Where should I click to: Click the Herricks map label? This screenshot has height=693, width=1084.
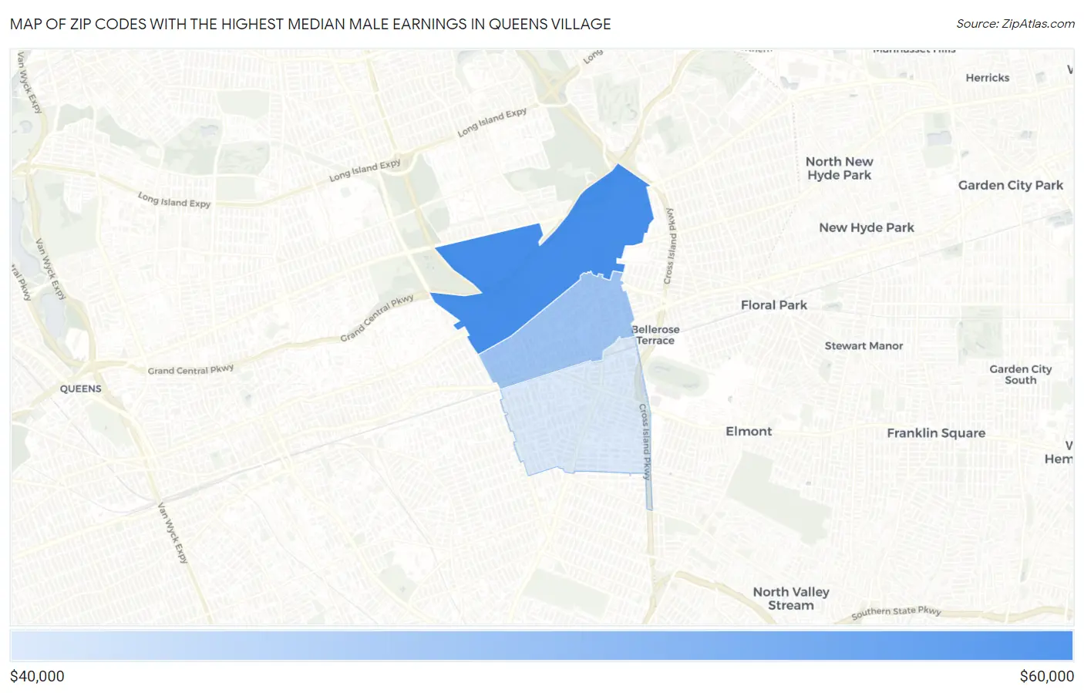[988, 77]
